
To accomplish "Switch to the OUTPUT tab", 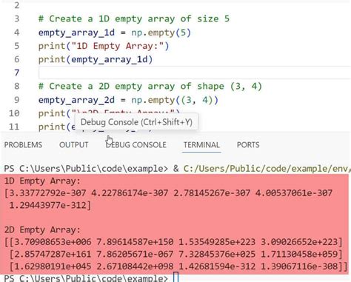I will click(74, 145).
